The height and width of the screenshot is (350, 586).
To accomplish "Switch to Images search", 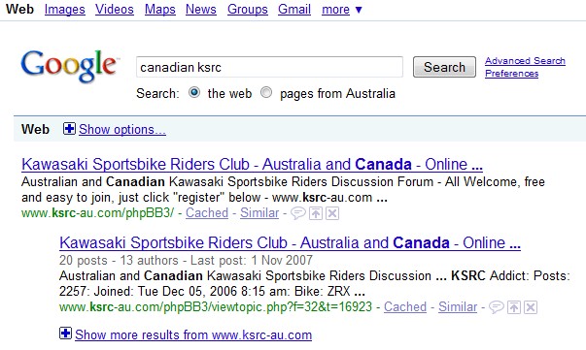I will (x=65, y=10).
